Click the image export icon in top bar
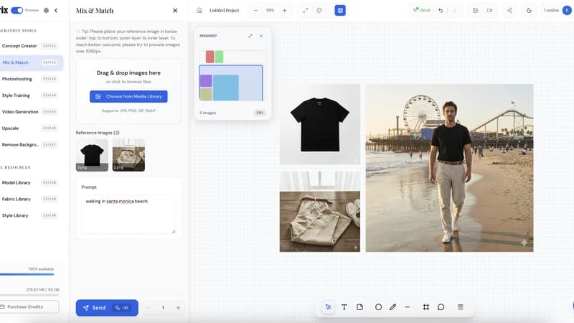Image resolution: width=574 pixels, height=323 pixels. coord(475,10)
